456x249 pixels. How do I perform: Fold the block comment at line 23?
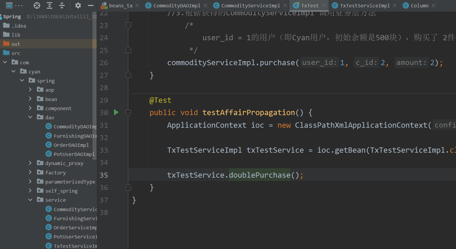tap(128, 26)
